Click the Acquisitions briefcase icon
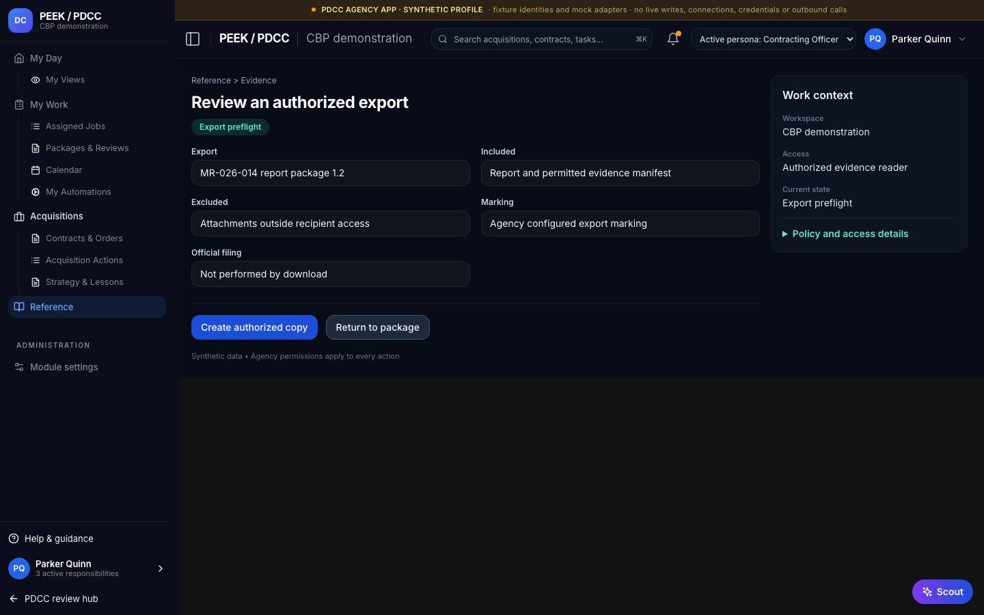This screenshot has height=615, width=984. click(19, 217)
